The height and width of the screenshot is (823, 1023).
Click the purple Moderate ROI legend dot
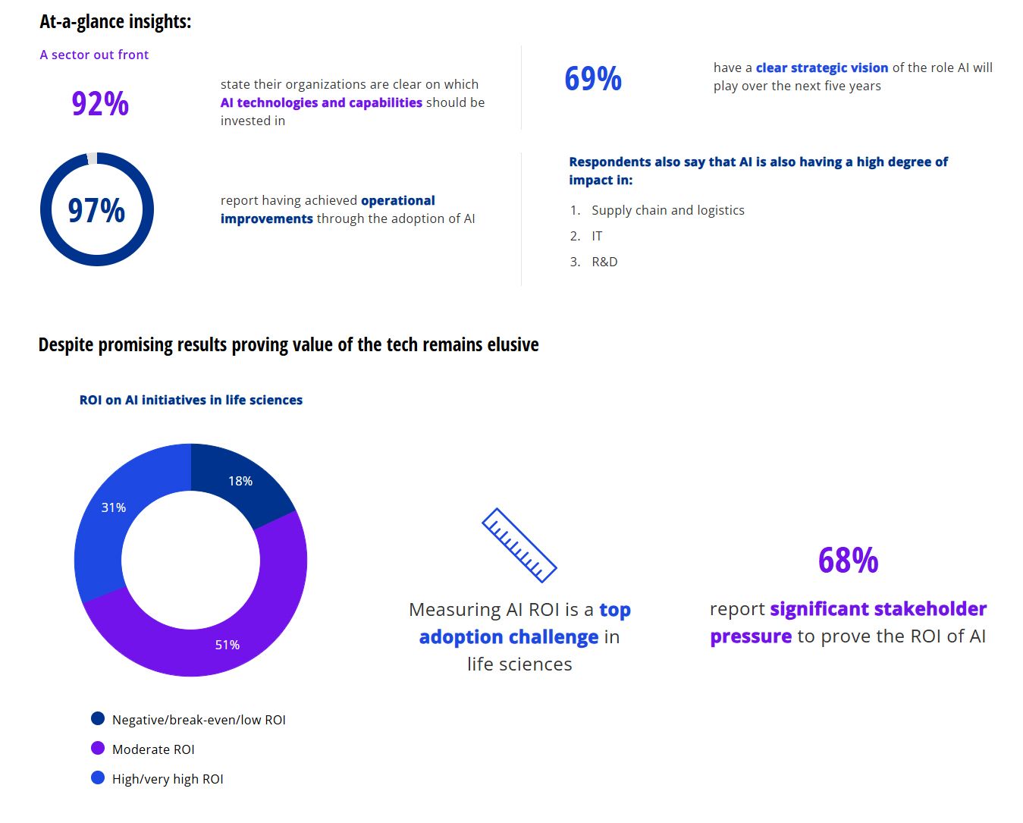click(x=98, y=748)
